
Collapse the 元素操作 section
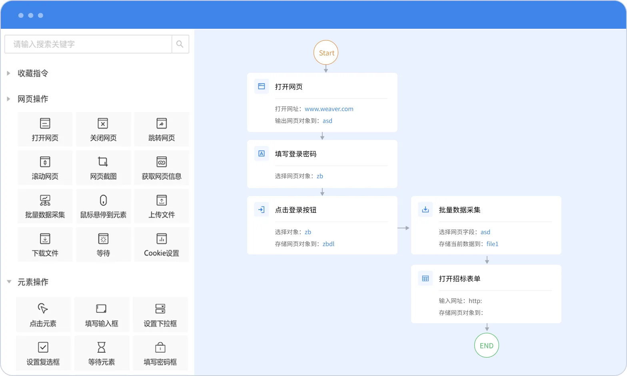[9, 282]
